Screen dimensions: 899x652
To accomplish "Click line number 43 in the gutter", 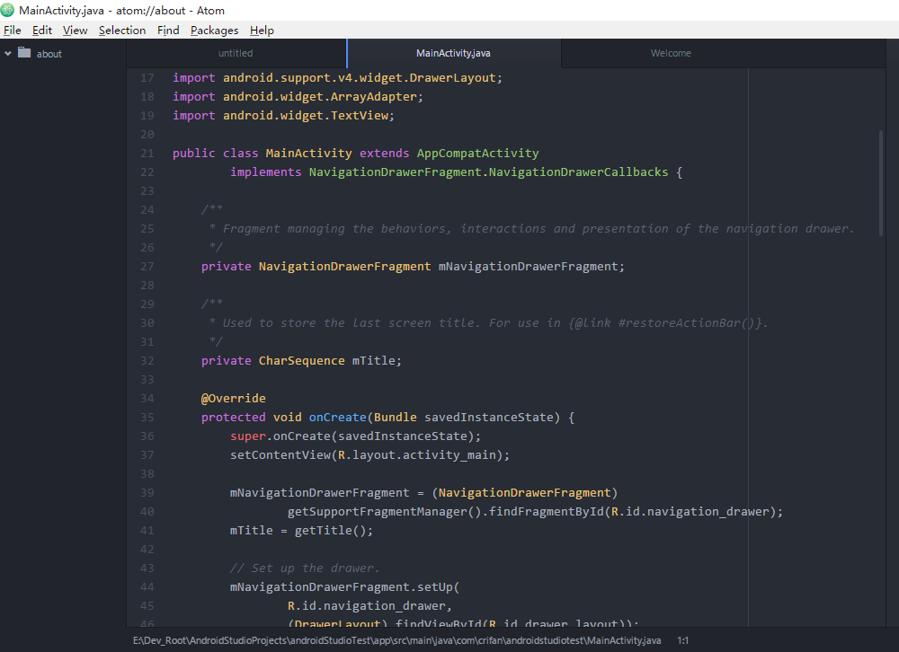I will point(147,568).
